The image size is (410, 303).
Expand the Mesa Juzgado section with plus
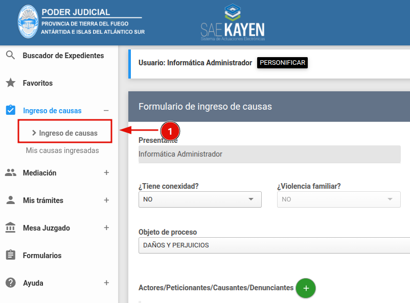pos(106,228)
